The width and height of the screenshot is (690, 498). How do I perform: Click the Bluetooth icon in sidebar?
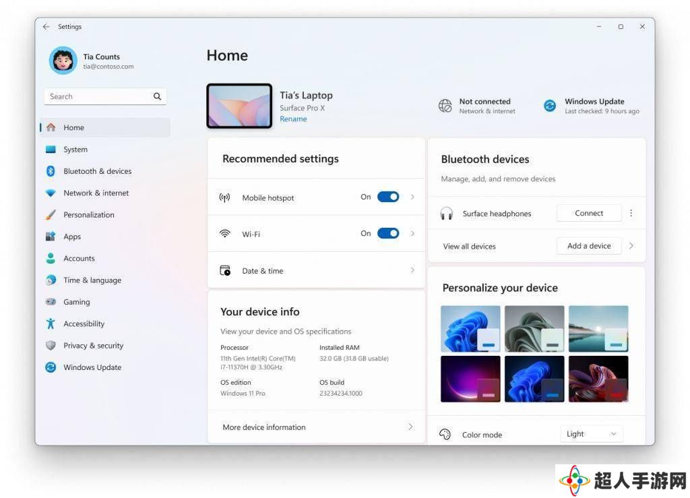[x=51, y=171]
